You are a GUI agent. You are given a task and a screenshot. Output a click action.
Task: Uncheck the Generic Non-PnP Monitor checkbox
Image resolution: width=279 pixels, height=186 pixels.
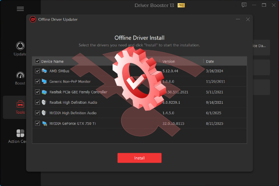pos(37,81)
